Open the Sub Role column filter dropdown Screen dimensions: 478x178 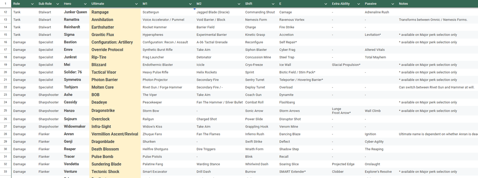pyautogui.click(x=58, y=4)
